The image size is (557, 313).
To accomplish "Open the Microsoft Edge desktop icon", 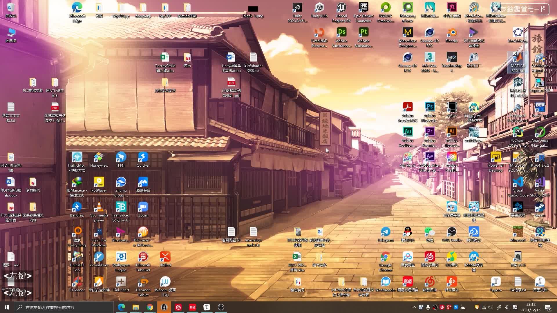I will (x=77, y=13).
